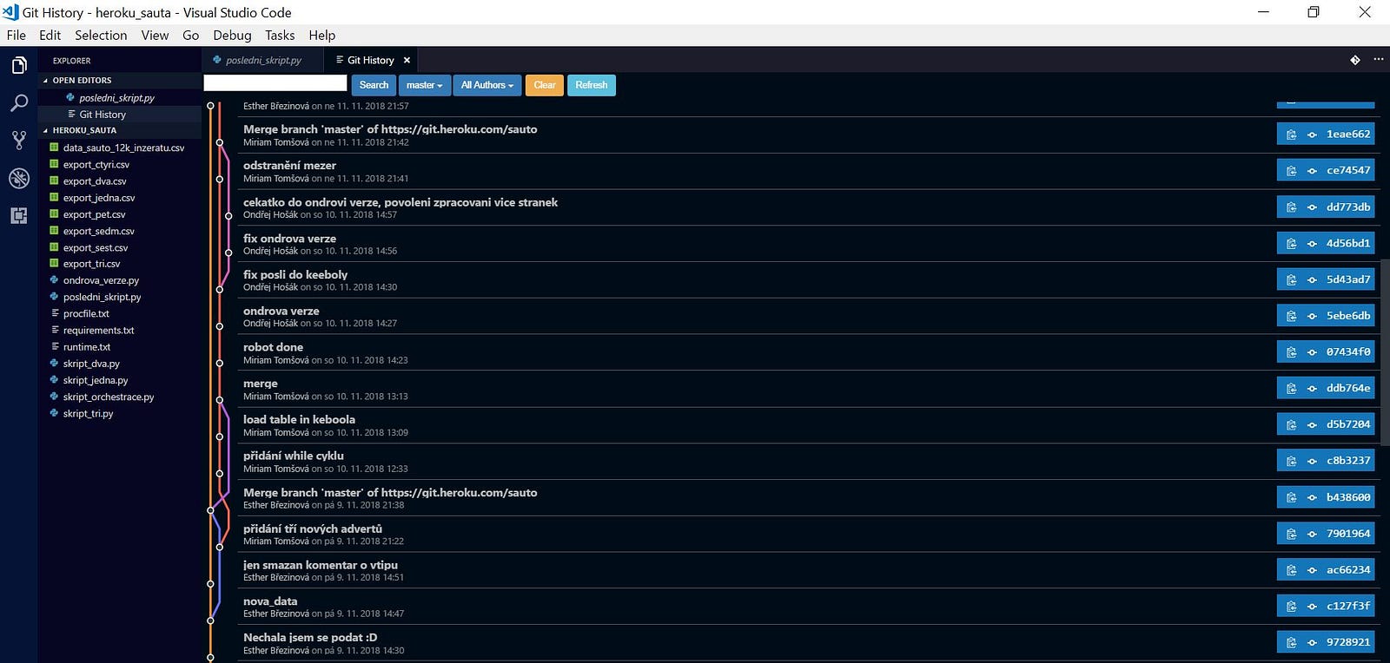
Task: Click the orange Clear button
Action: pos(545,85)
